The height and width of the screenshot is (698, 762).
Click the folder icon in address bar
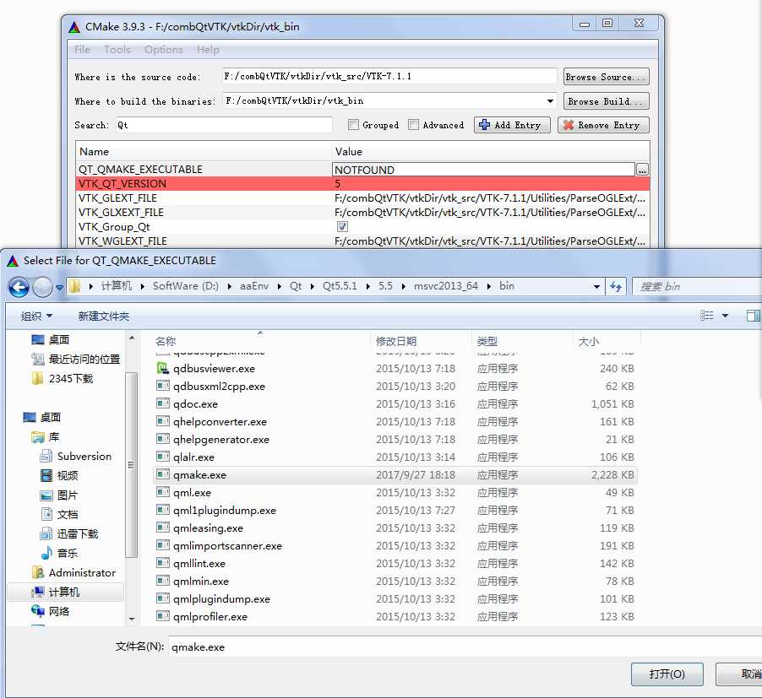(74, 286)
